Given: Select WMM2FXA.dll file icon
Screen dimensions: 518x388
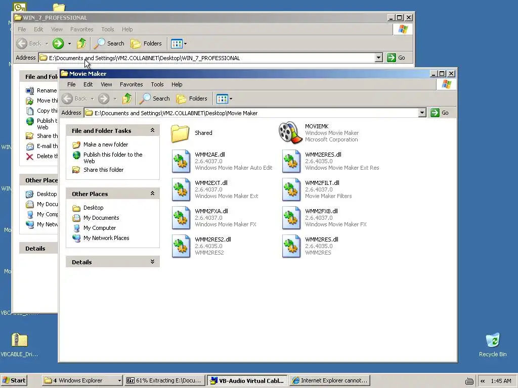Looking at the screenshot, I should [x=181, y=218].
